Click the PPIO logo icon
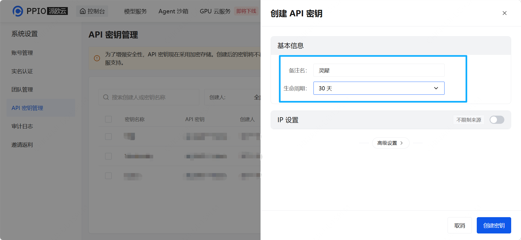This screenshot has width=521, height=240. (x=18, y=11)
